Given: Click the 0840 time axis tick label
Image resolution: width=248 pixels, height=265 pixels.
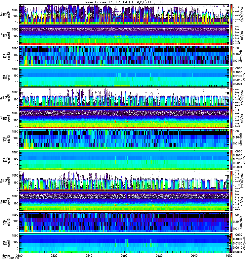Looking at the screenshot, I should [x=89, y=255].
